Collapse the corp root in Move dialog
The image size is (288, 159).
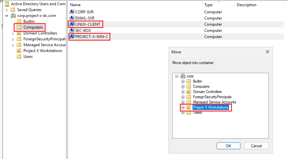[177, 76]
